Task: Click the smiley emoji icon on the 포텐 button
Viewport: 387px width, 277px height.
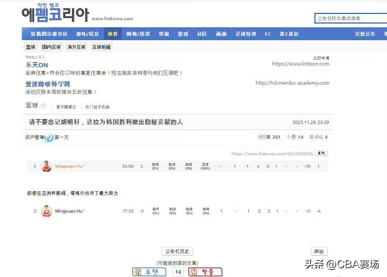Action: [138, 272]
